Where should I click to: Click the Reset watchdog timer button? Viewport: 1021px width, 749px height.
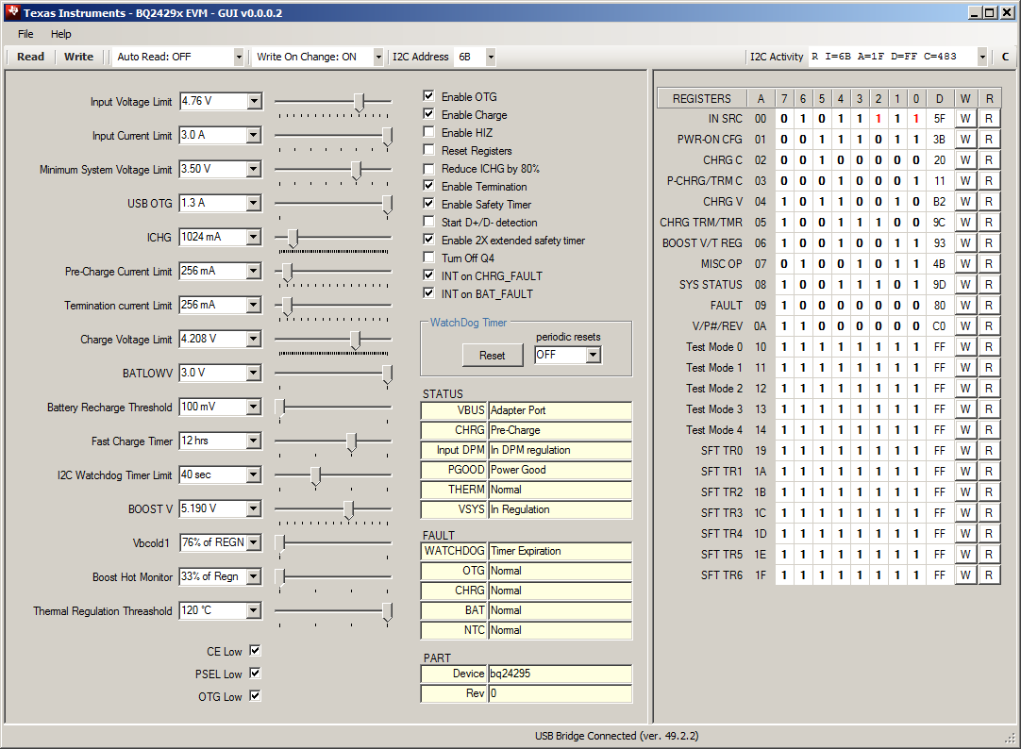tap(493, 356)
